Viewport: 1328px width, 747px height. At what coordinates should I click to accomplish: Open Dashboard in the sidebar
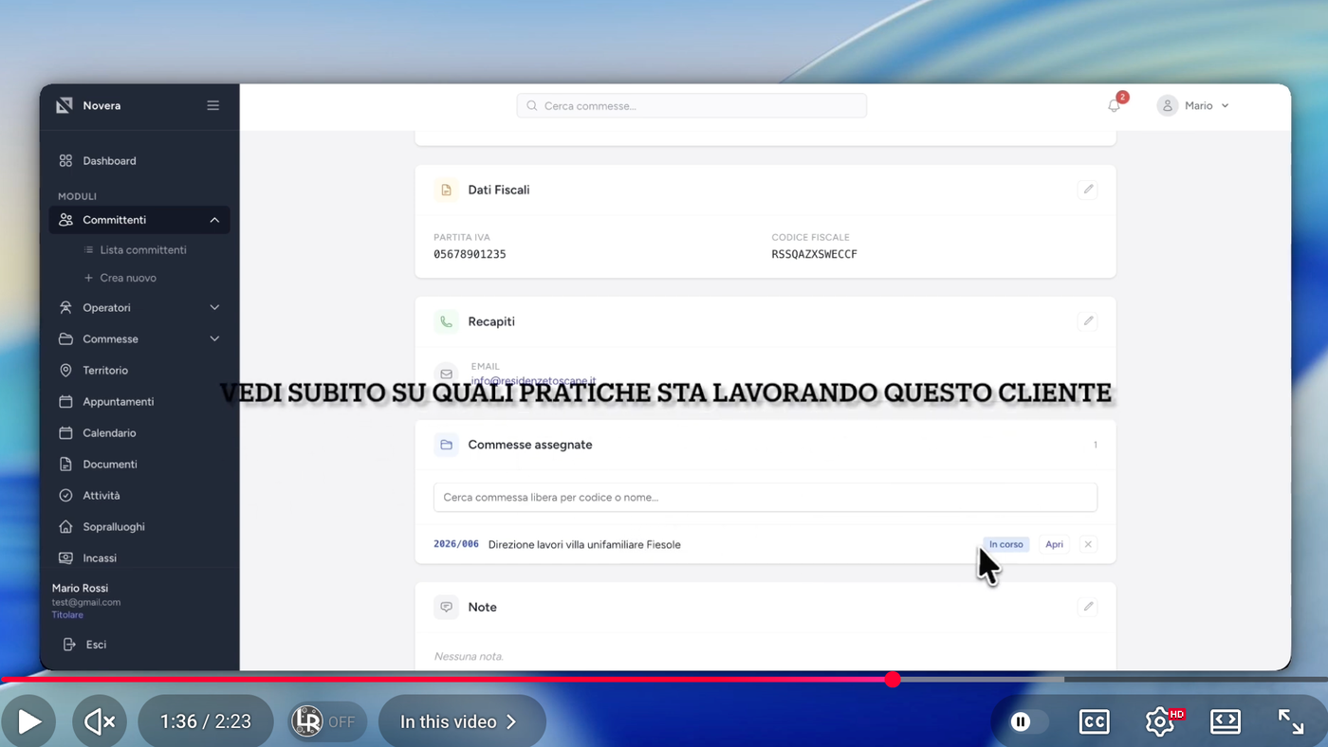pos(109,161)
